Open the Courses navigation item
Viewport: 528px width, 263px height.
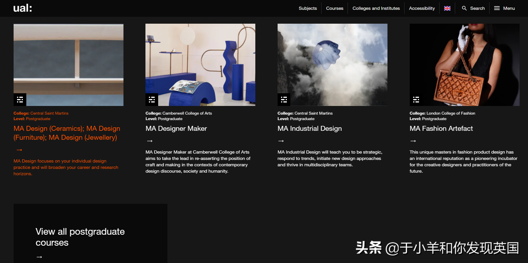tap(335, 8)
